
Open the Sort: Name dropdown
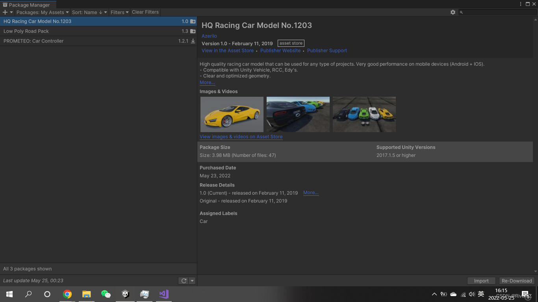89,12
